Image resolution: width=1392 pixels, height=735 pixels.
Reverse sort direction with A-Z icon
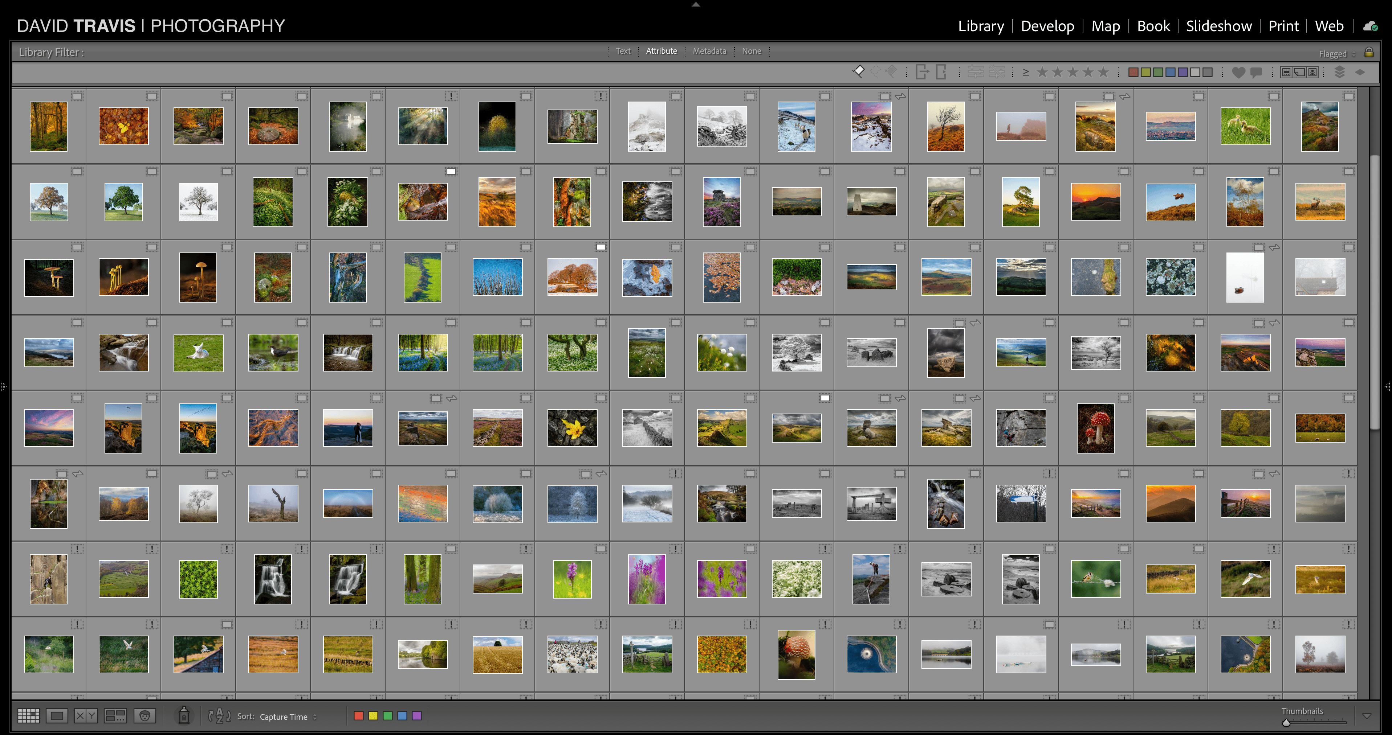coord(219,716)
